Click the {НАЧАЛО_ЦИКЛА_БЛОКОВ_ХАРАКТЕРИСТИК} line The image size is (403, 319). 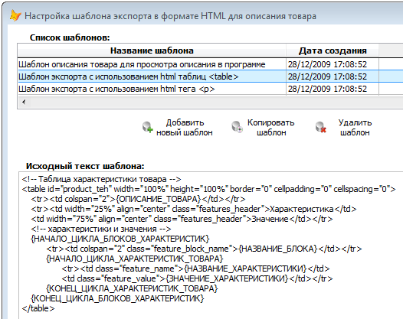tap(120, 239)
